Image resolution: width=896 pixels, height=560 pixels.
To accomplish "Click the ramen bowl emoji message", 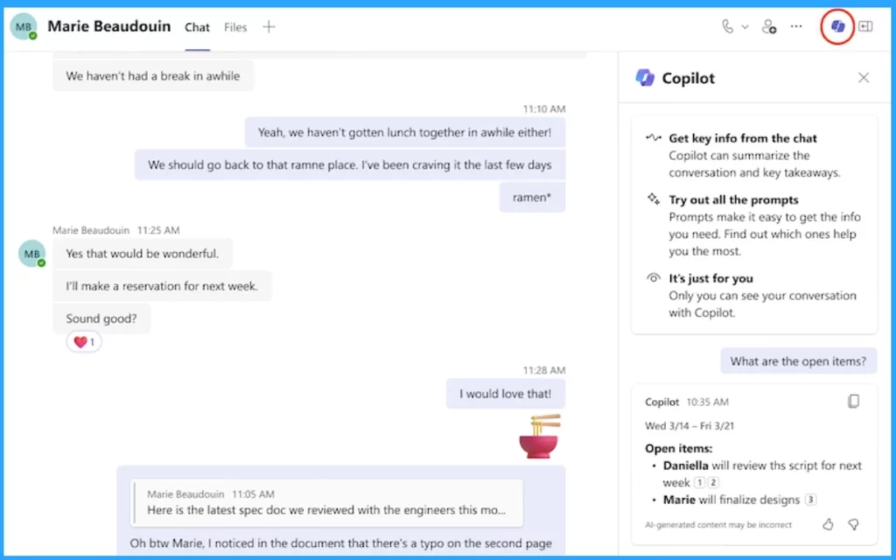I will pyautogui.click(x=540, y=437).
